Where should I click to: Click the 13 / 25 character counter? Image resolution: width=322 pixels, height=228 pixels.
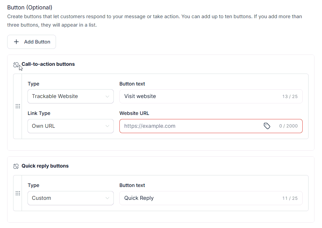tap(290, 96)
